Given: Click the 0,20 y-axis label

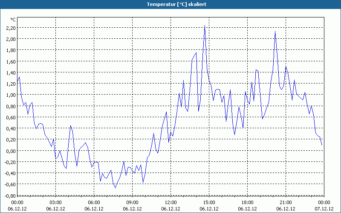Looking at the screenshot, I should (12, 140).
